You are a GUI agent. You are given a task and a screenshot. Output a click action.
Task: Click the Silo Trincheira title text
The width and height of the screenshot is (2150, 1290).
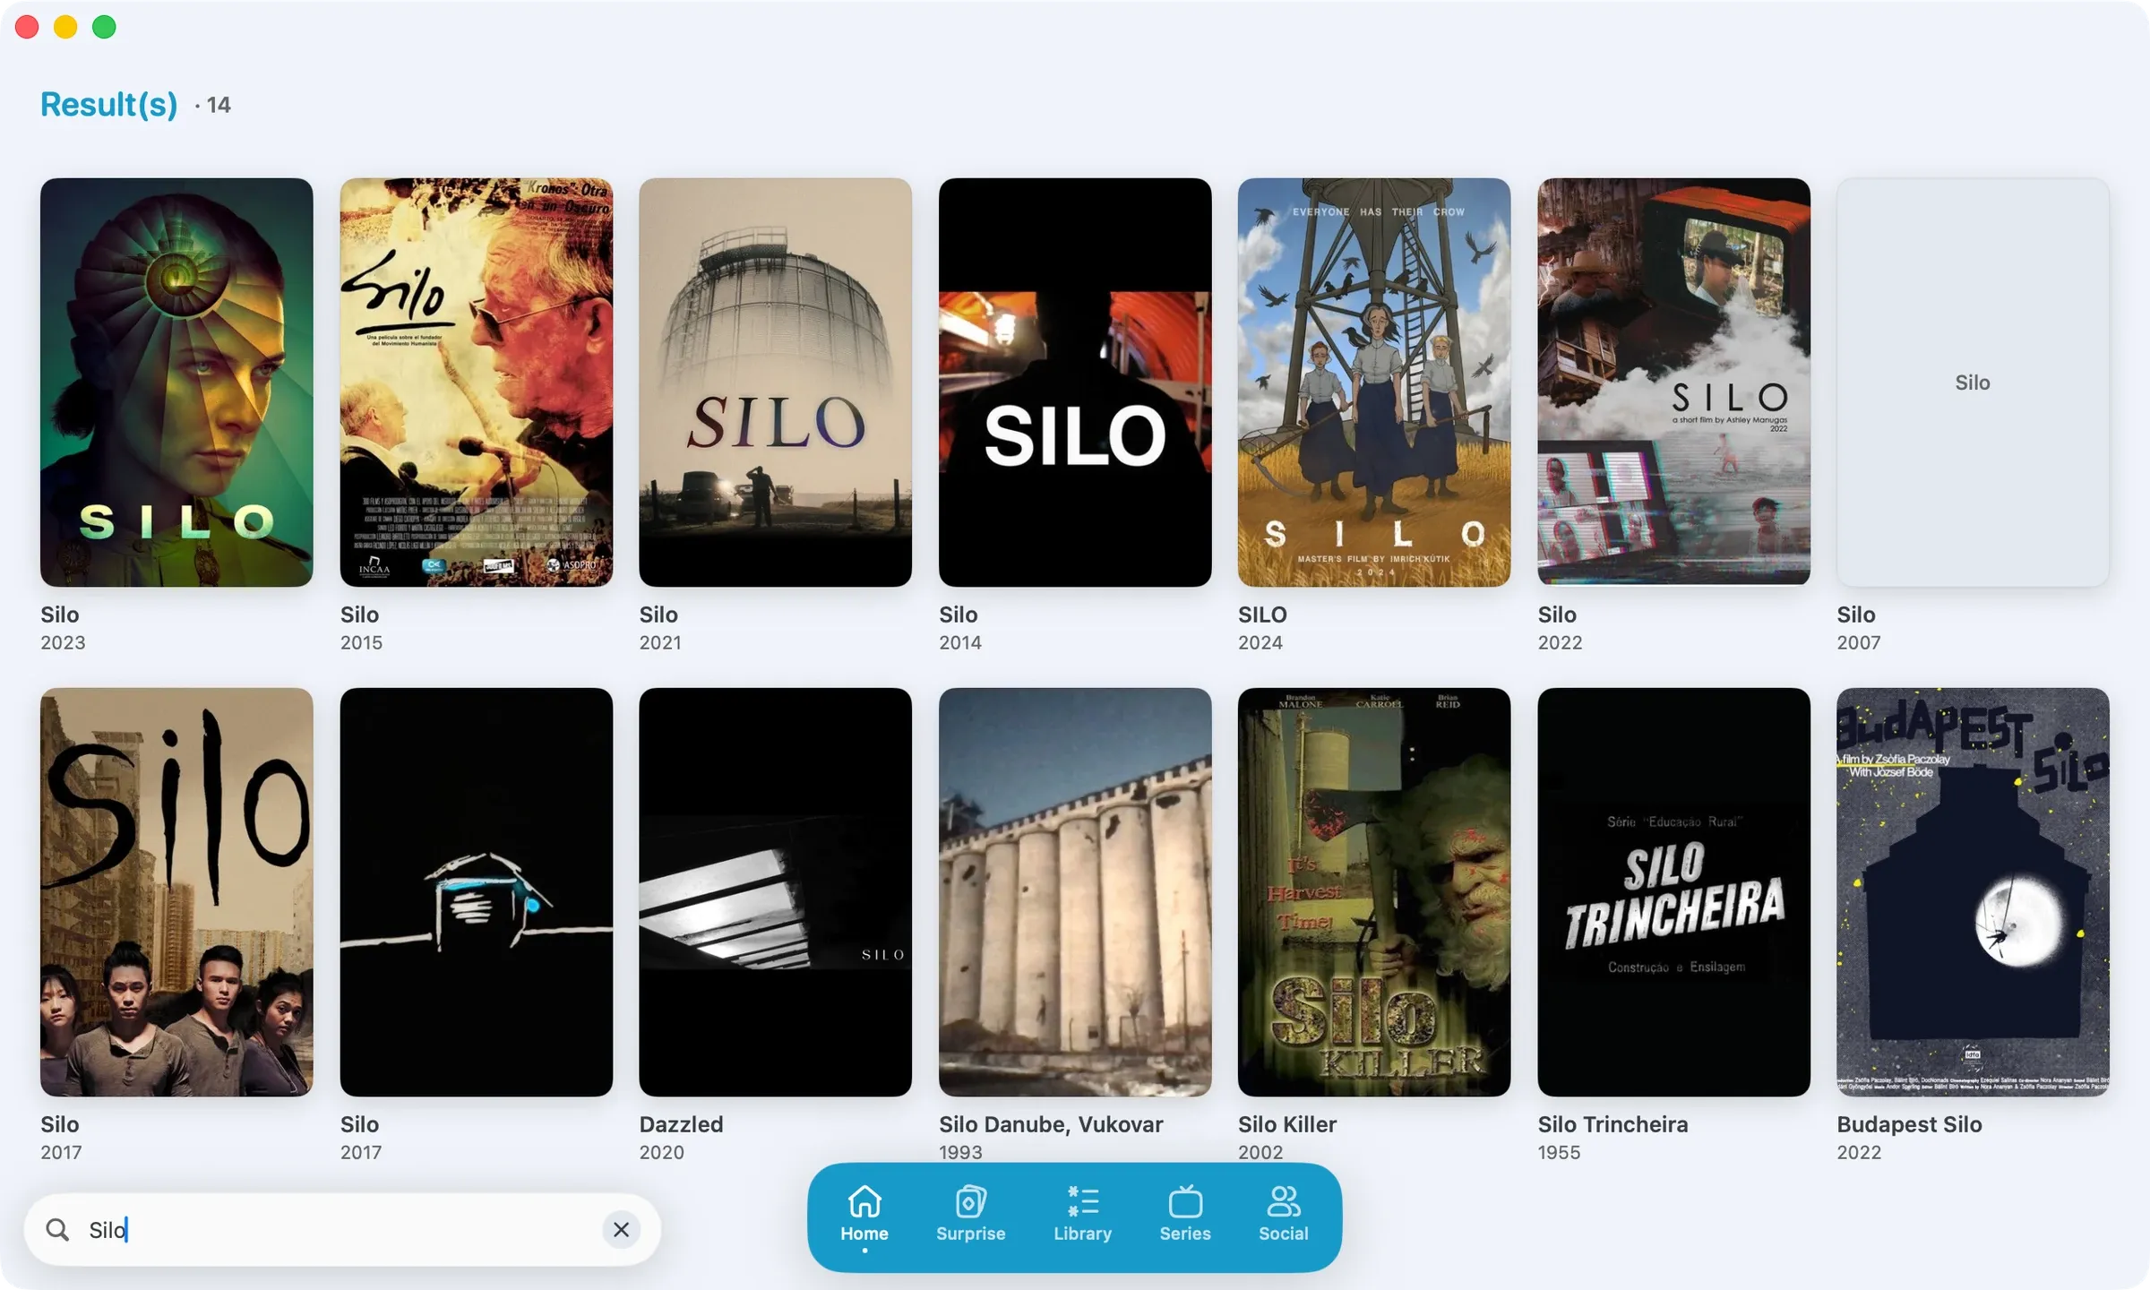pos(1612,1124)
